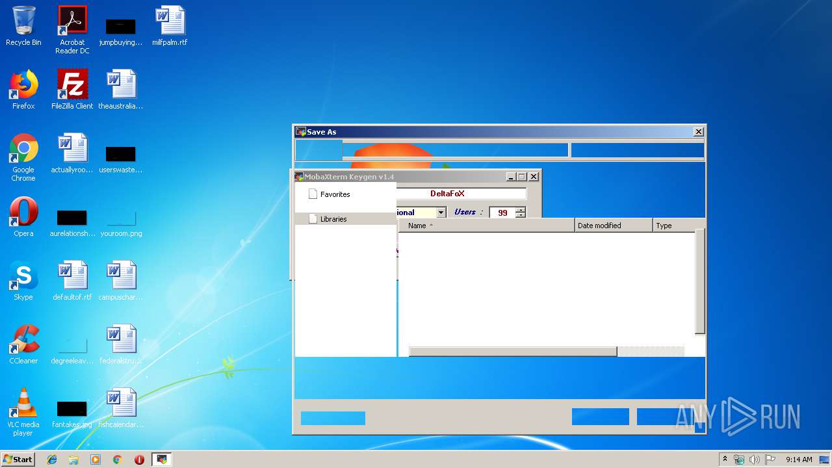Launch CCleaner from the desktop
This screenshot has width=832, height=468.
point(23,345)
